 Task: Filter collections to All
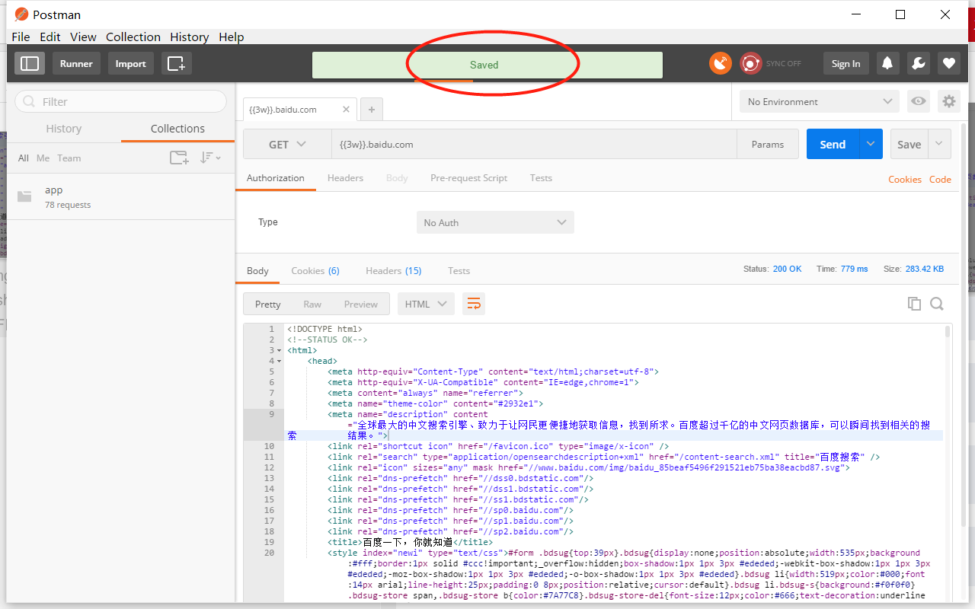(x=24, y=158)
